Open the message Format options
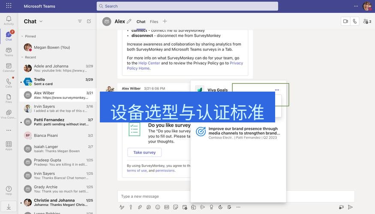 (x=122, y=207)
